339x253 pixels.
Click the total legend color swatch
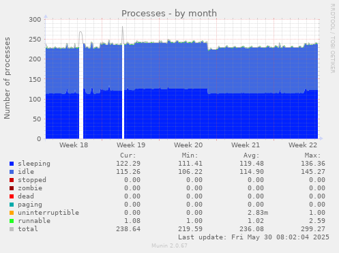(12, 229)
